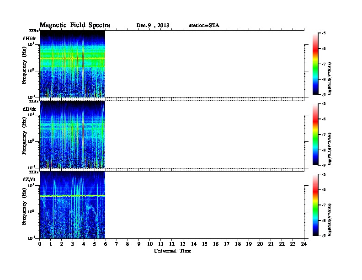Click the hour 7 tick label
This screenshot has width=362, height=280.
117,244
